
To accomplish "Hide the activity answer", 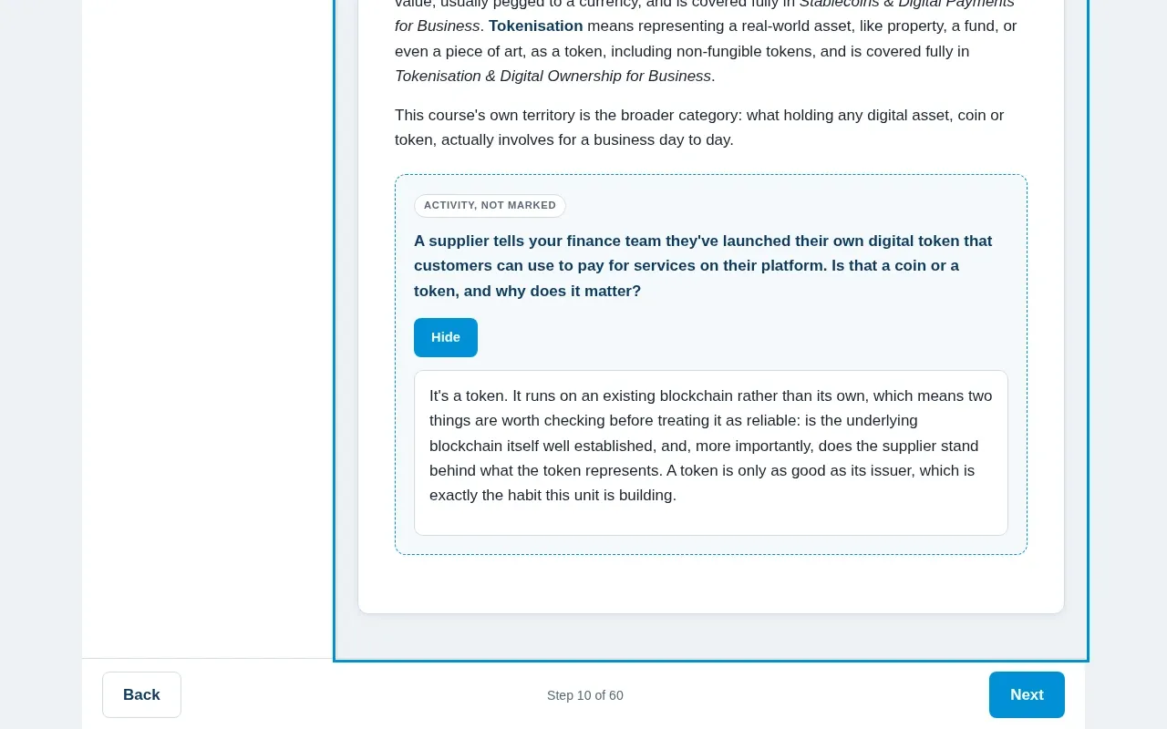I will [446, 337].
